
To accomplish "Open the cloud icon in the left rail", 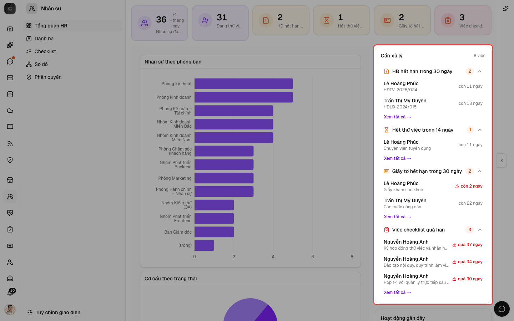I will pos(10,111).
